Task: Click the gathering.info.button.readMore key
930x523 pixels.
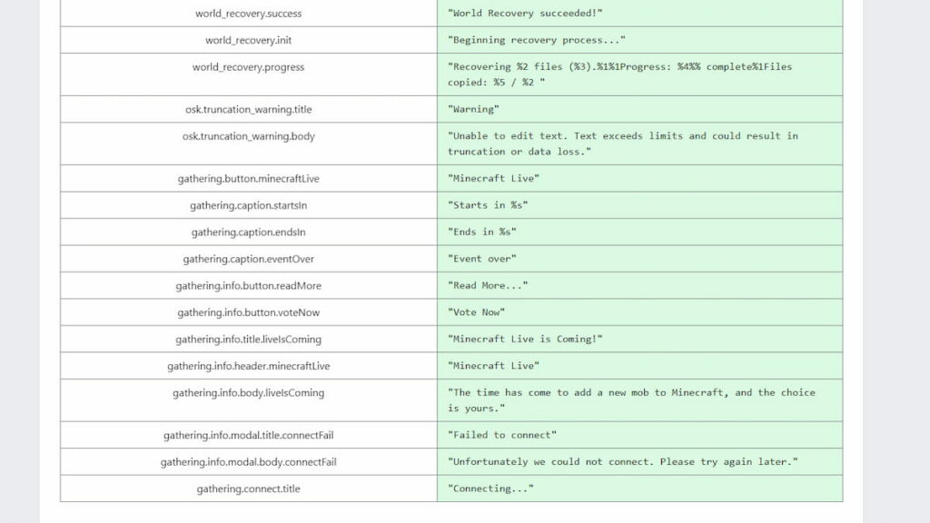Action: 249,285
